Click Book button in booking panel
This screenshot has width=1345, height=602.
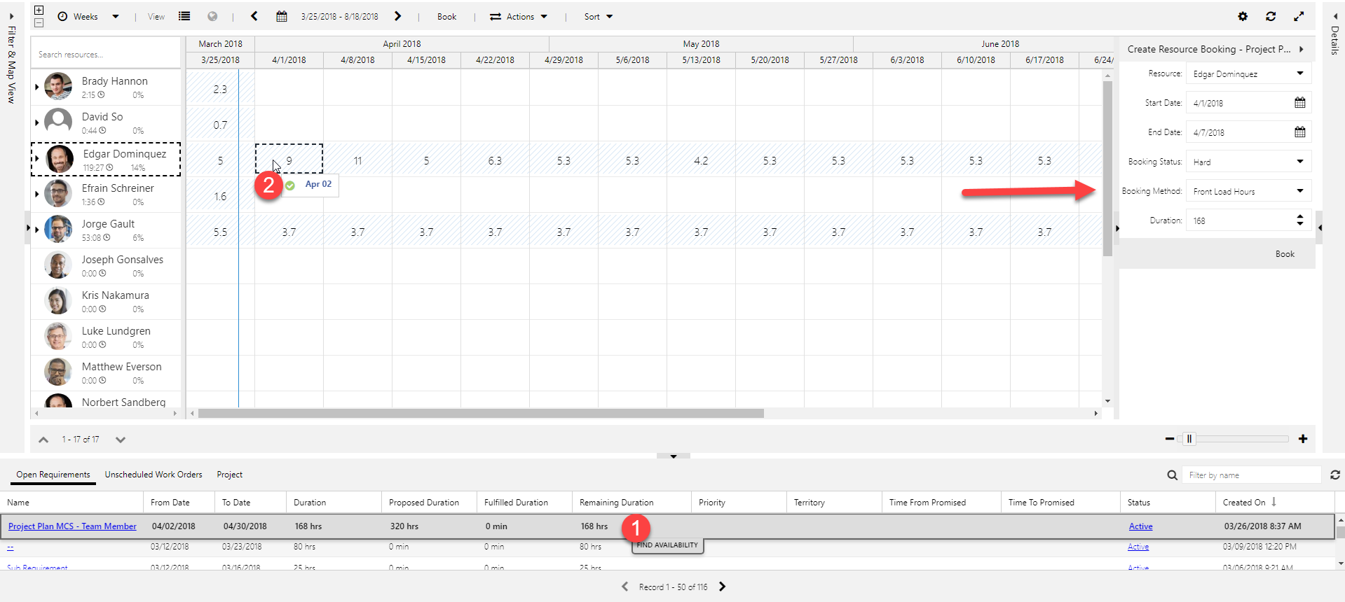[1284, 254]
